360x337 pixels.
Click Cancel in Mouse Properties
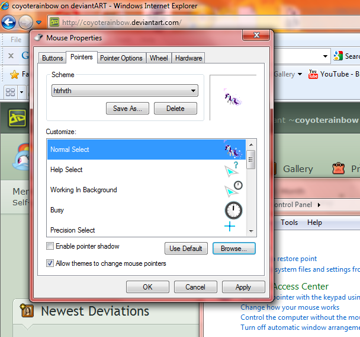(x=195, y=287)
